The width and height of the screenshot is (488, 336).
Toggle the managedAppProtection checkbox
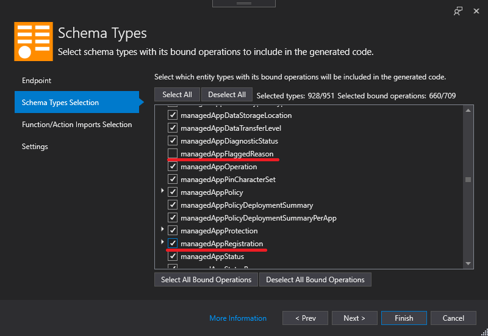point(173,230)
